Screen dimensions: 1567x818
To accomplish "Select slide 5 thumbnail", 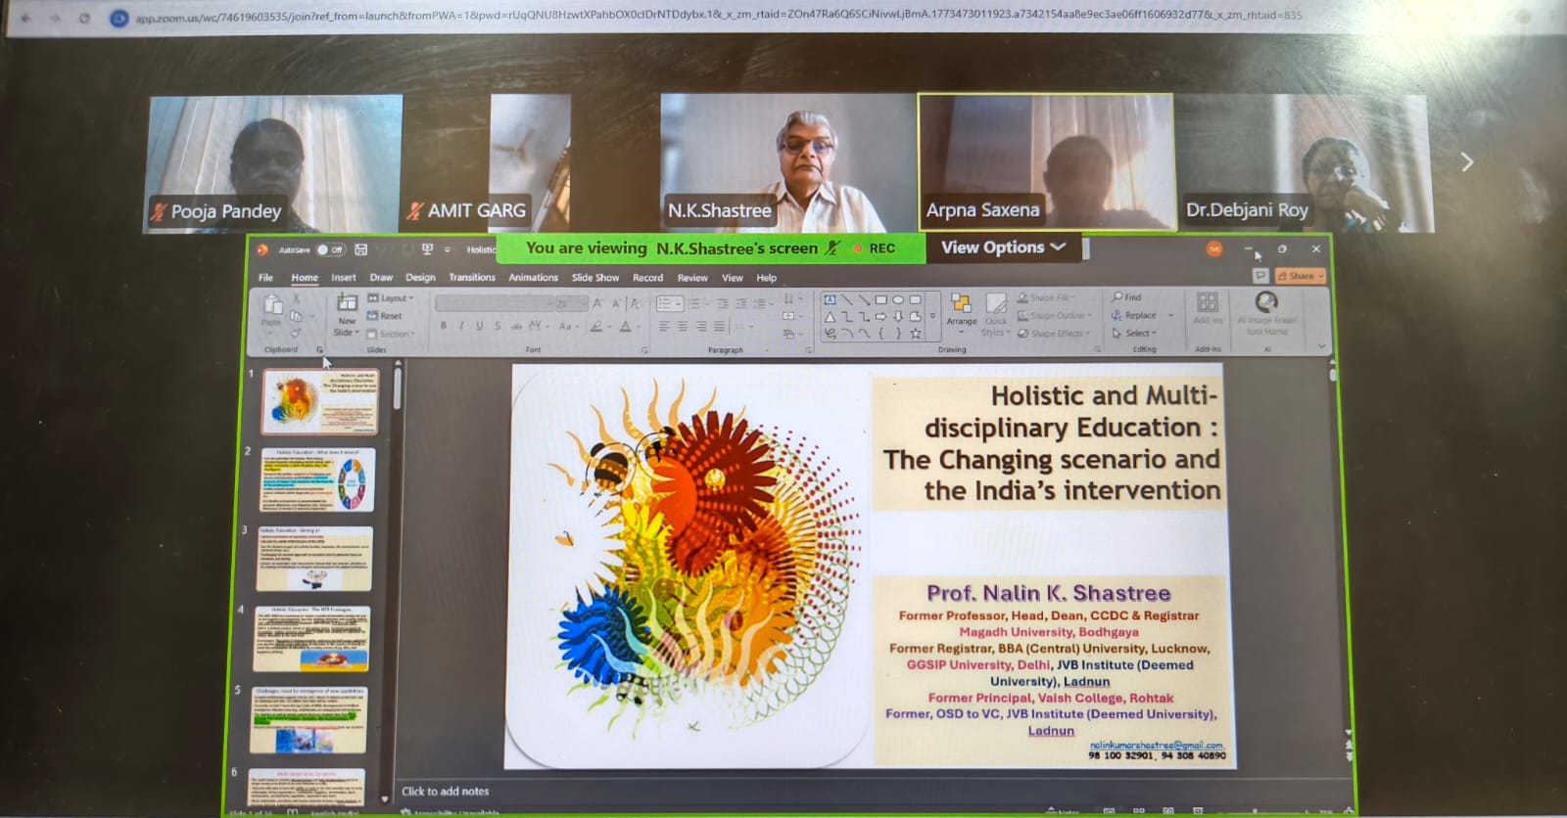I will [x=309, y=720].
